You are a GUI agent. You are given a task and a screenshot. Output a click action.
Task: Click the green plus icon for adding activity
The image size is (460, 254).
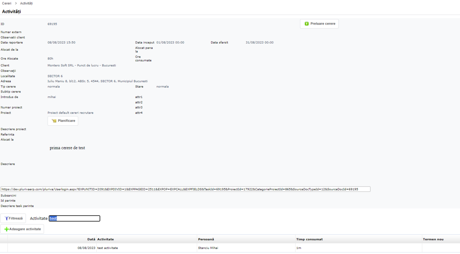(x=7, y=229)
